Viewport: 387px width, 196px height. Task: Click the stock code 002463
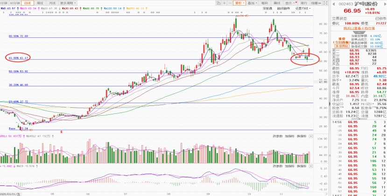pos(345,4)
